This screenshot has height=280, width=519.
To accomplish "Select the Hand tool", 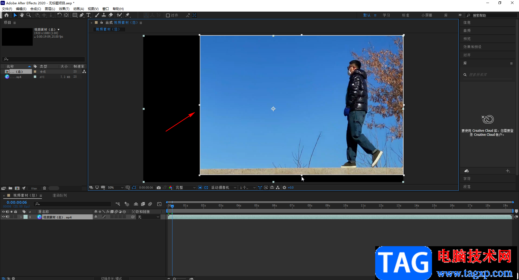I will click(22, 15).
